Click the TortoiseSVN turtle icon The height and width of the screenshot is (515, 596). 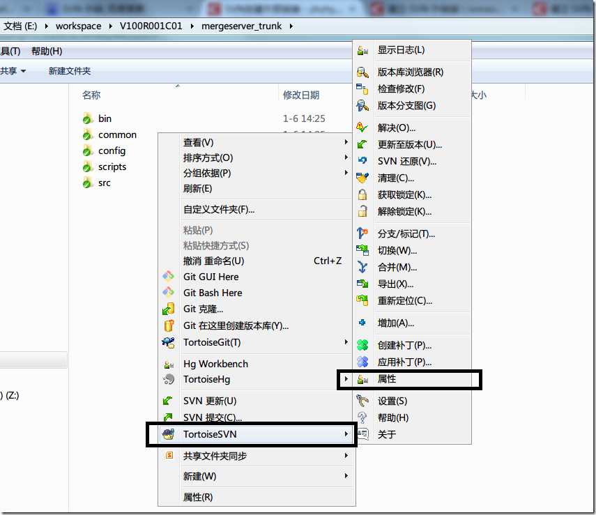click(x=169, y=434)
